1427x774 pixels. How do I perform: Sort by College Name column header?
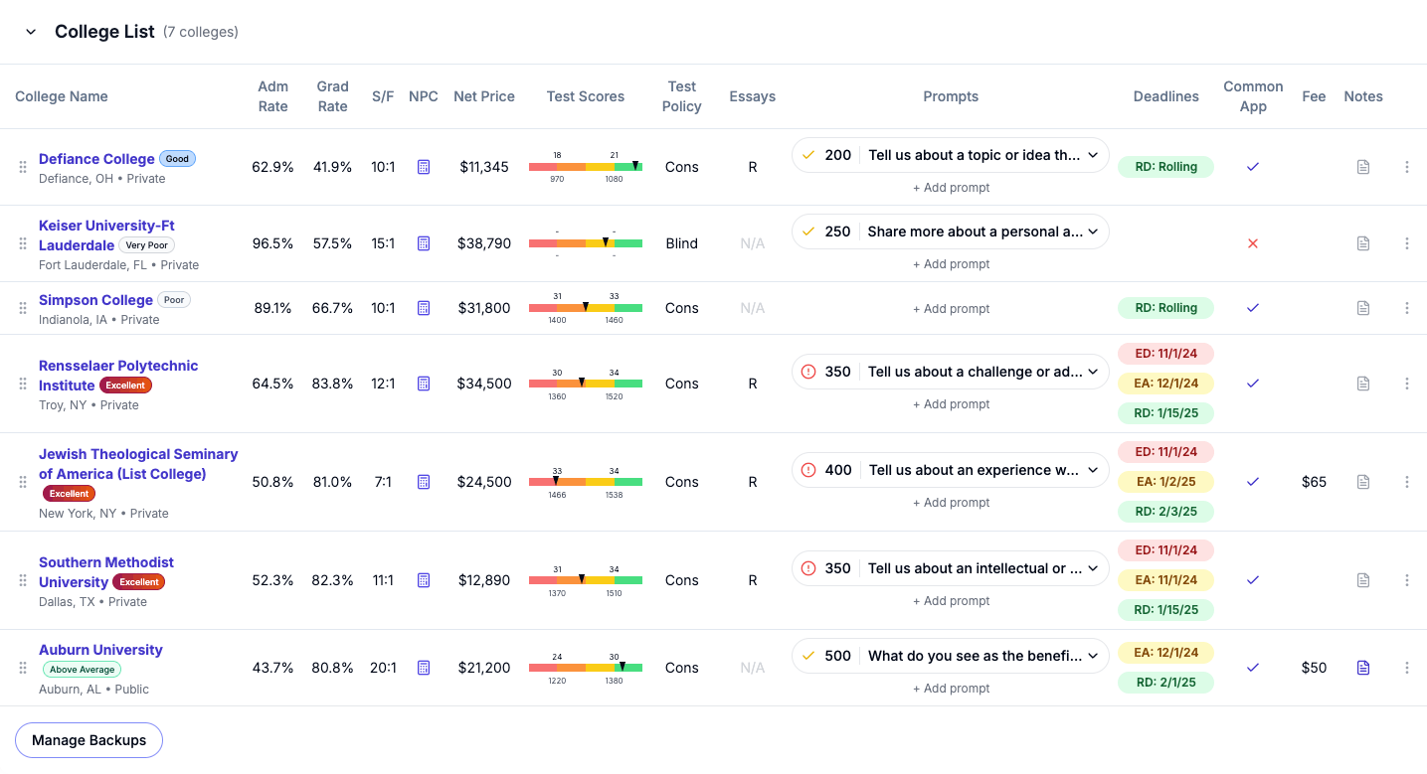click(62, 96)
